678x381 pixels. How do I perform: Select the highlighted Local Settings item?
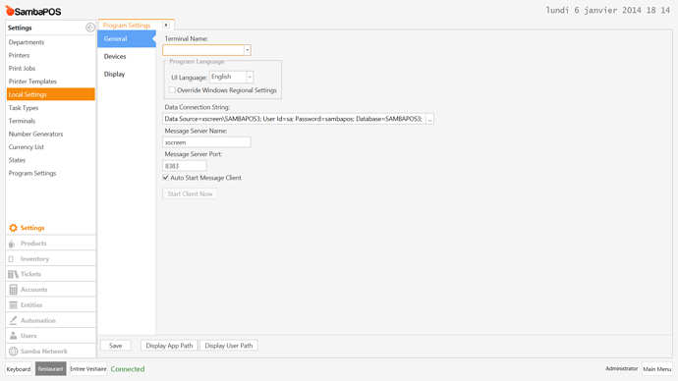(50, 94)
